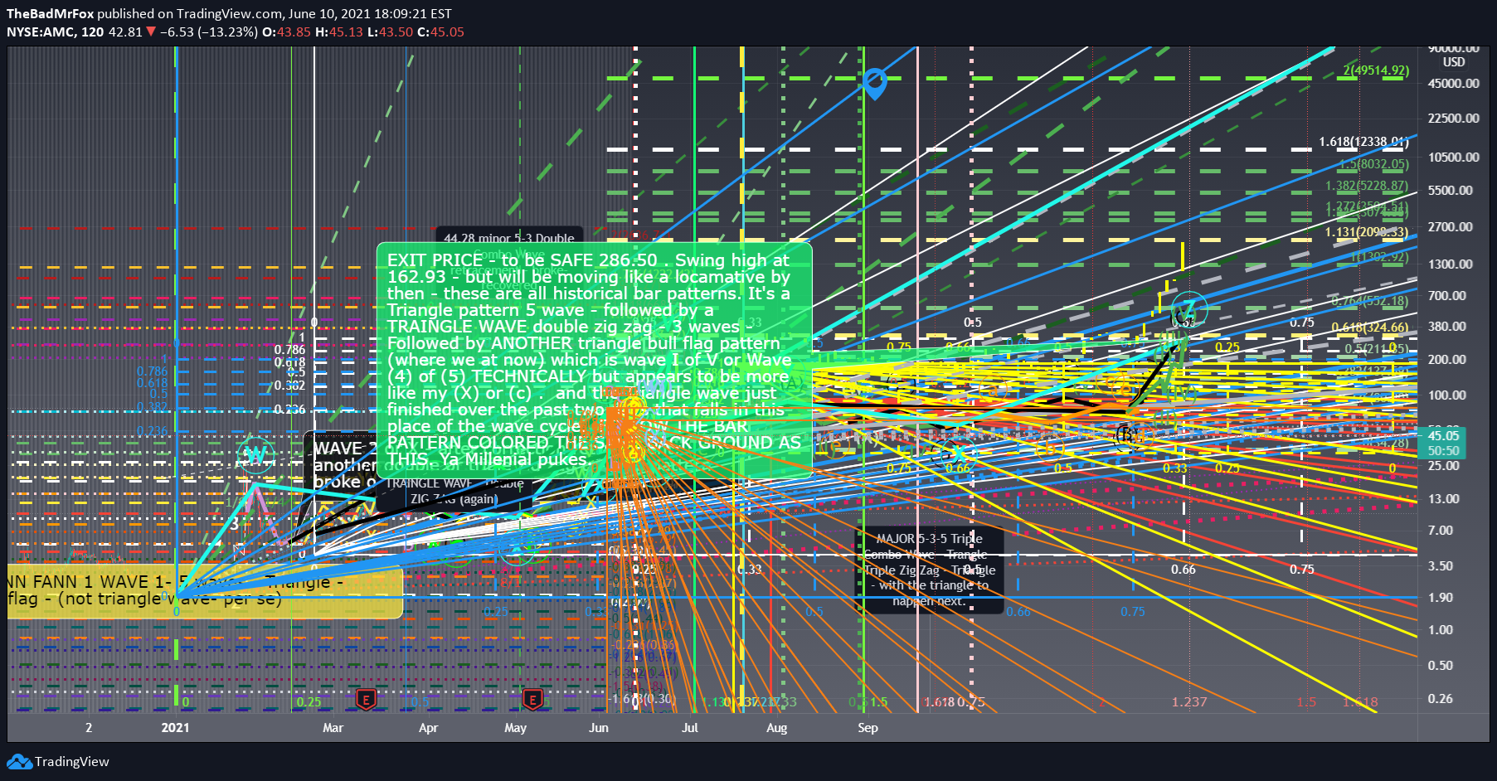Open the TradingView wordmark link
The image size is (1497, 781).
coord(72,761)
